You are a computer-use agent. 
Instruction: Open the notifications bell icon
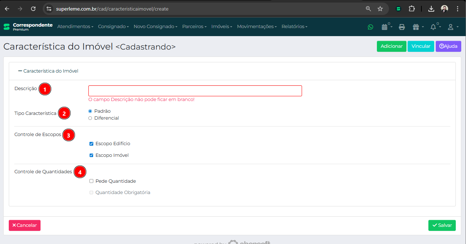(433, 27)
